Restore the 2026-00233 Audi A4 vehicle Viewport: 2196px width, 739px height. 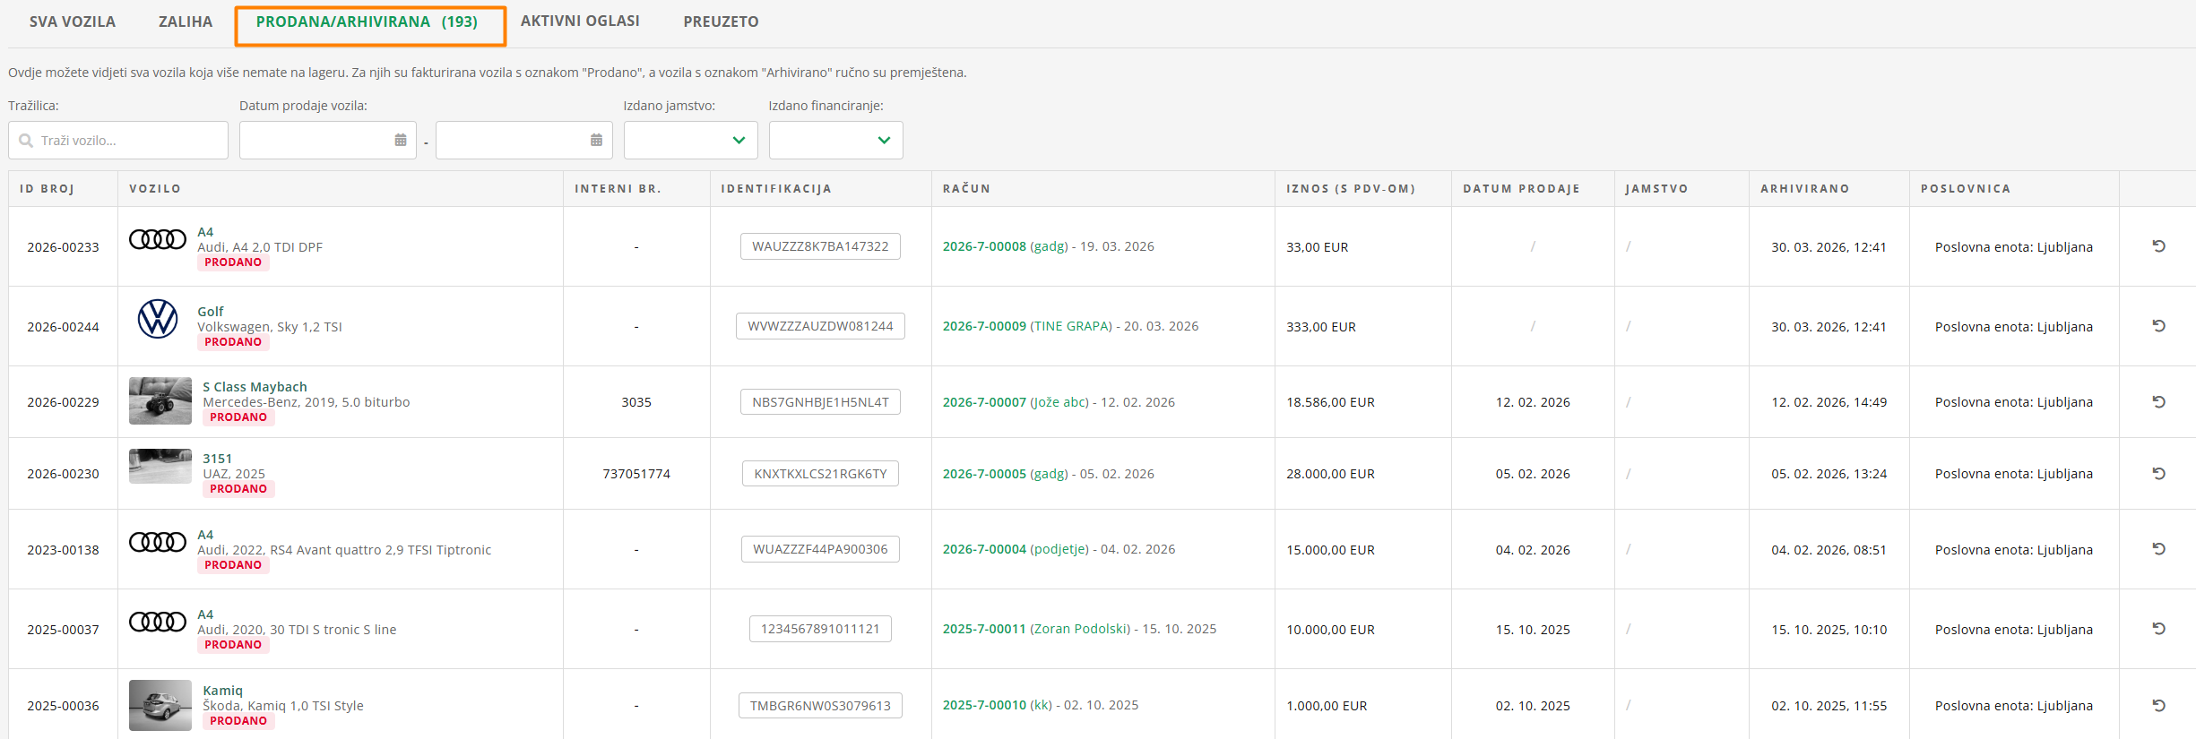point(2158,246)
